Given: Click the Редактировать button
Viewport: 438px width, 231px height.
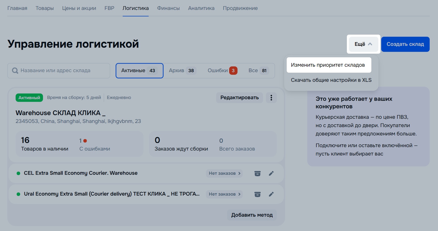Looking at the screenshot, I should point(239,98).
